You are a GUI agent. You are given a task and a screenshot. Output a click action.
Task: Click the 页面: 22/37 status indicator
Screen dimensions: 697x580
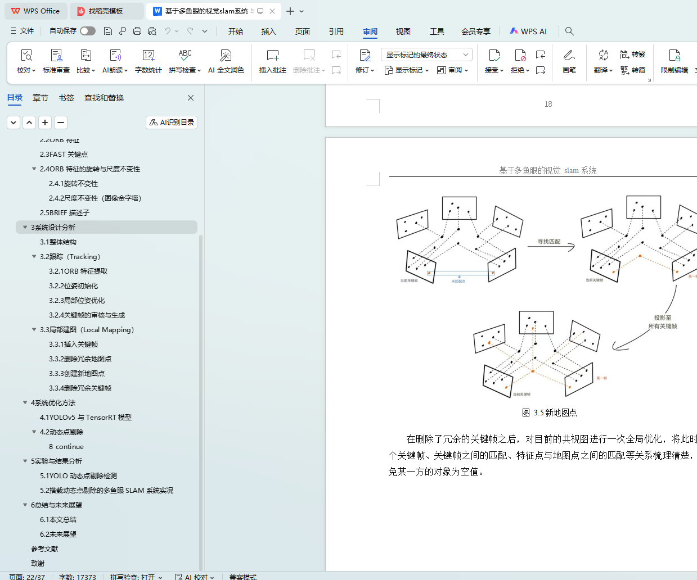click(x=27, y=577)
